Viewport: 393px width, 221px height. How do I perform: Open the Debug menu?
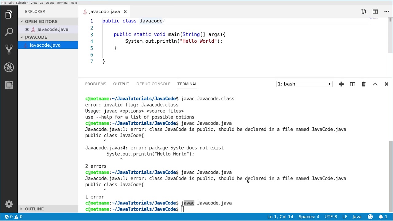click(x=50, y=3)
